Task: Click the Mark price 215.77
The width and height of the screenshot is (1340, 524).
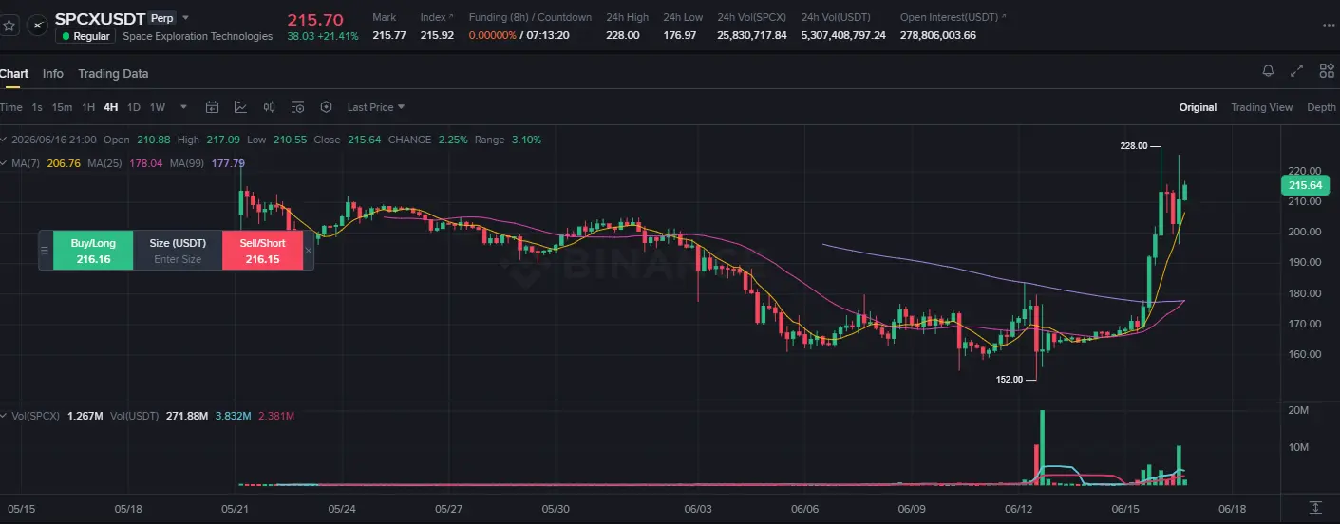Action: click(389, 35)
